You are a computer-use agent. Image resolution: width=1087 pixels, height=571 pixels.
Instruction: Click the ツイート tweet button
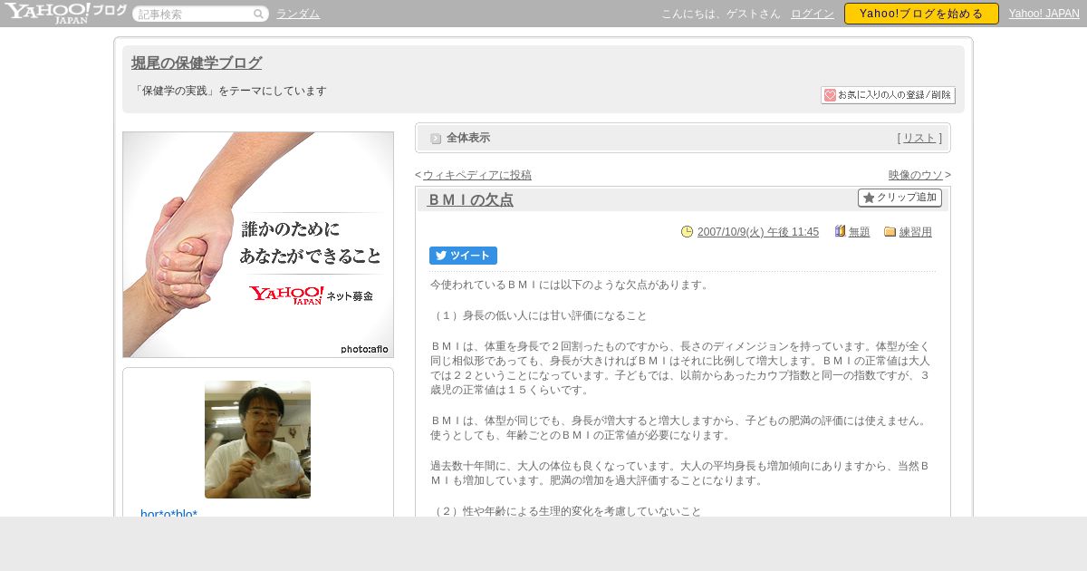click(x=463, y=256)
